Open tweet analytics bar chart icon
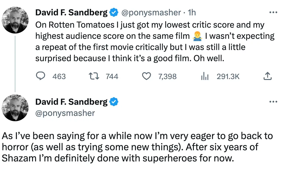 [x=205, y=76]
